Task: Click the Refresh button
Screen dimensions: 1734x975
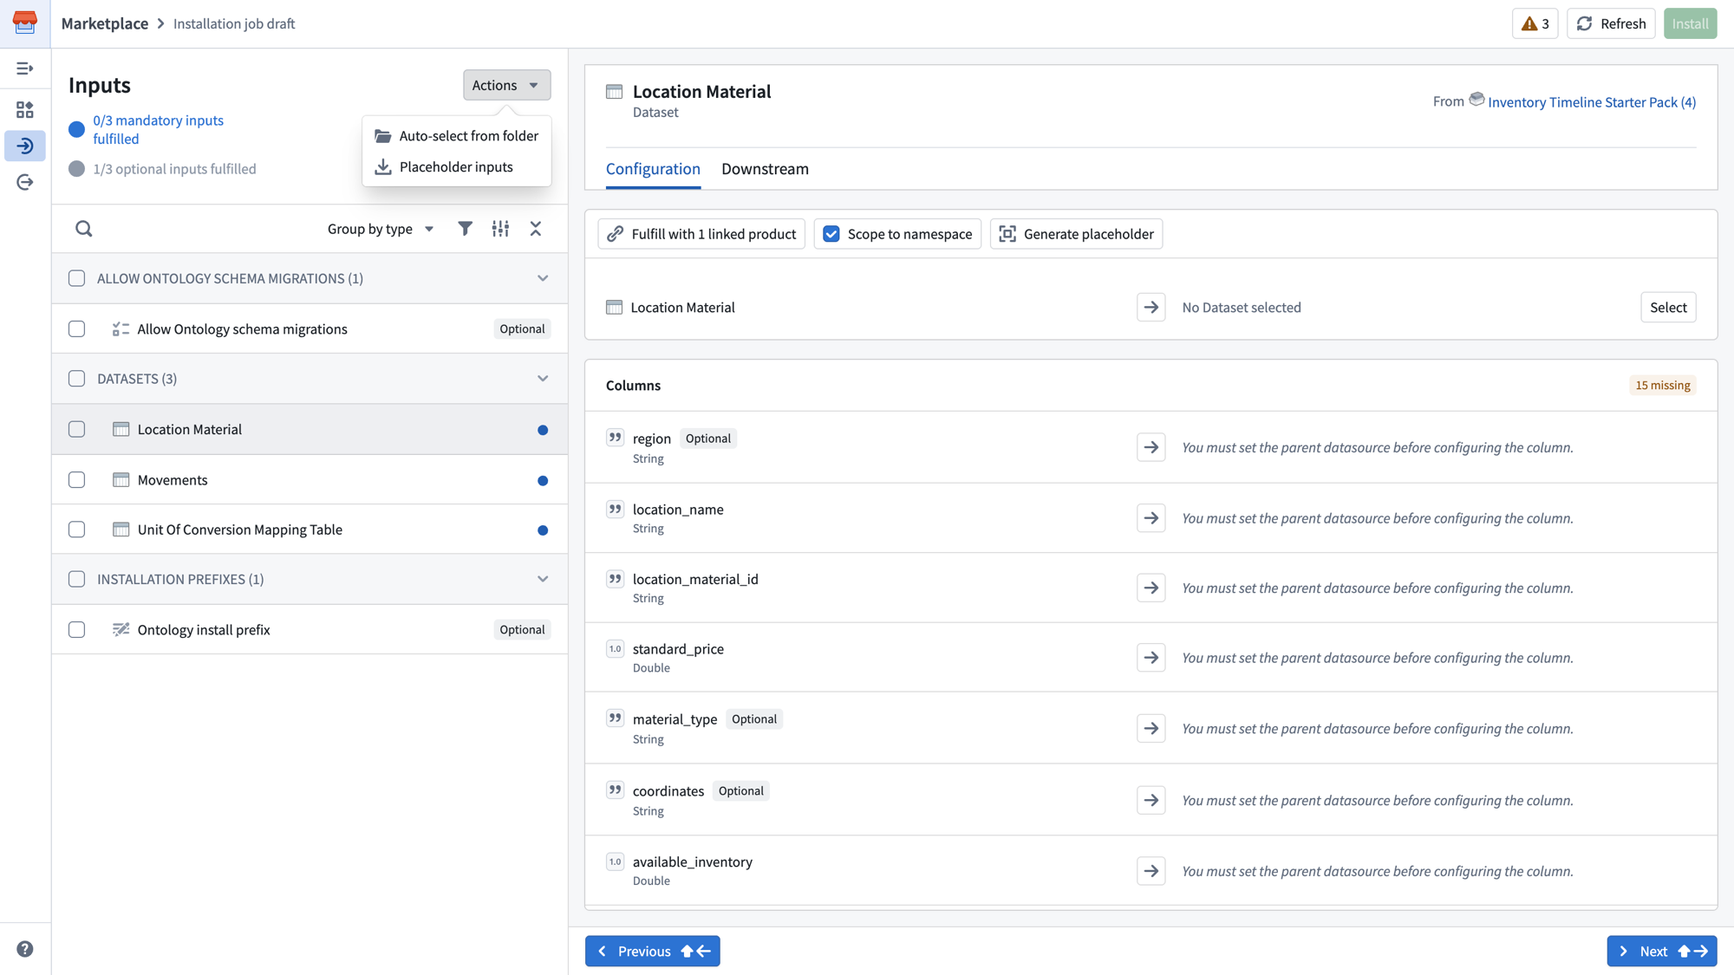Action: (1611, 23)
